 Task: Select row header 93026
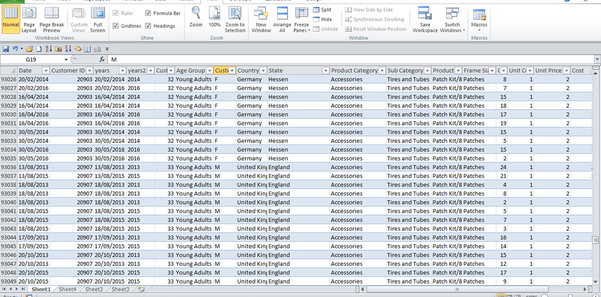[x=8, y=79]
